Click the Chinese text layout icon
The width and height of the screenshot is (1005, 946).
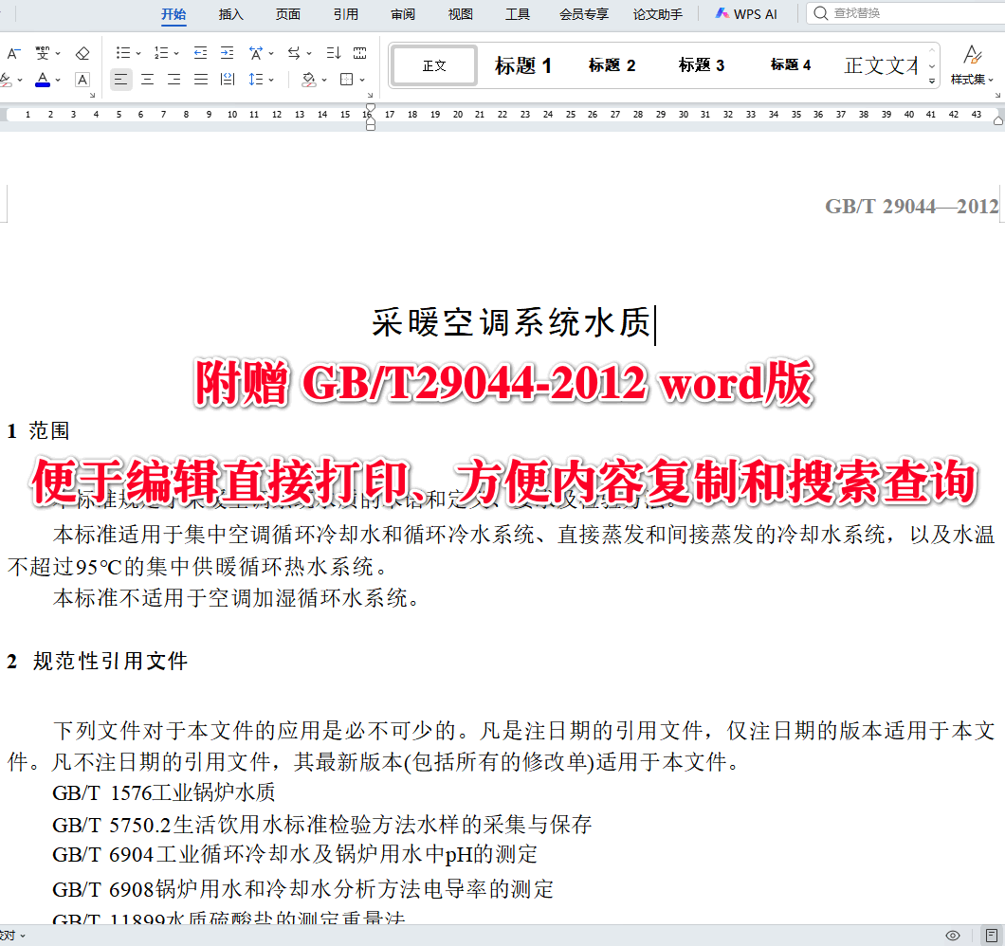[256, 53]
